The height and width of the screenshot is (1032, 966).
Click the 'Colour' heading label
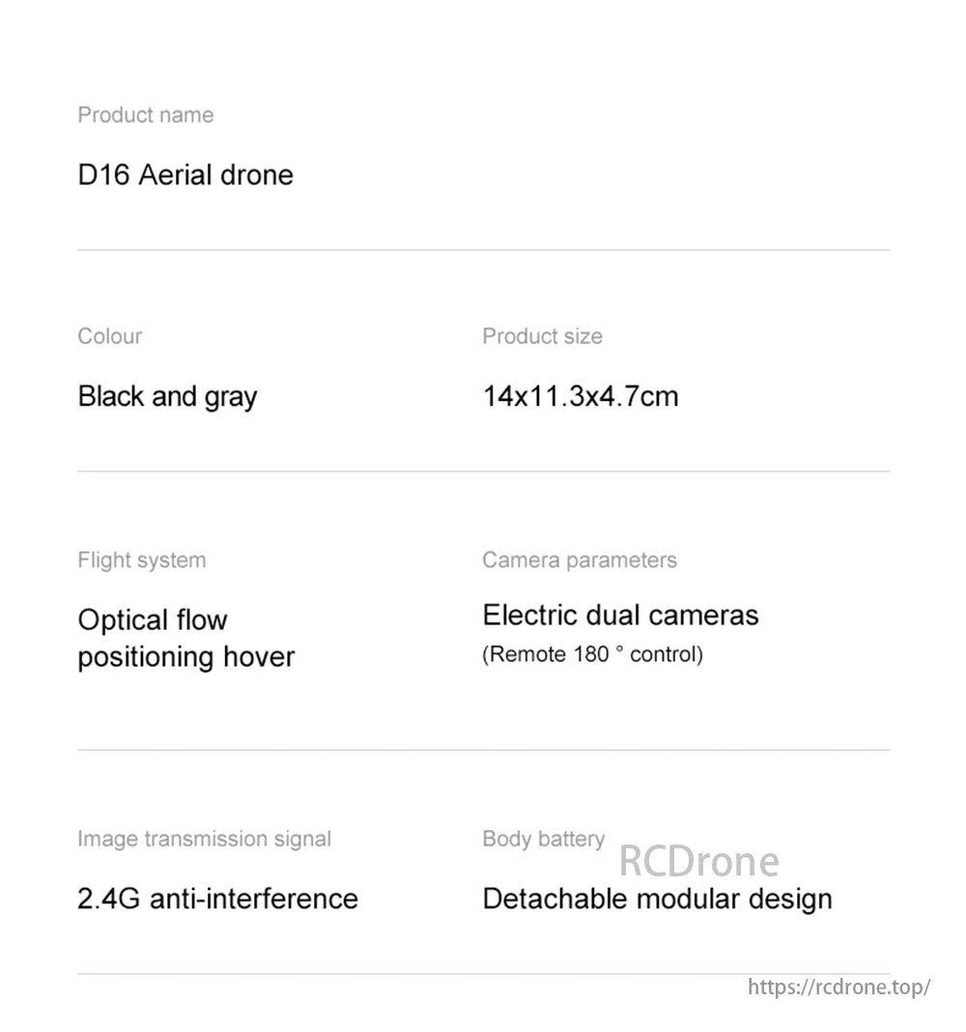pos(110,336)
